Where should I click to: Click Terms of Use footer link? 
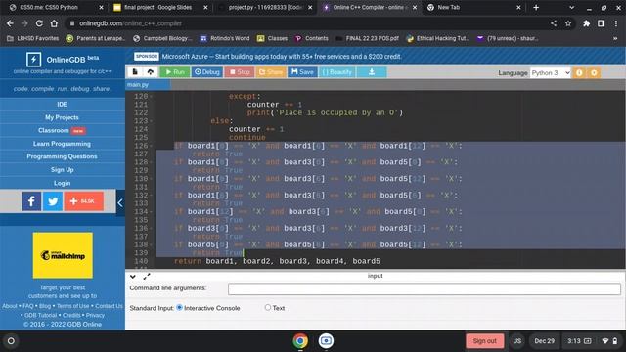pyautogui.click(x=72, y=306)
